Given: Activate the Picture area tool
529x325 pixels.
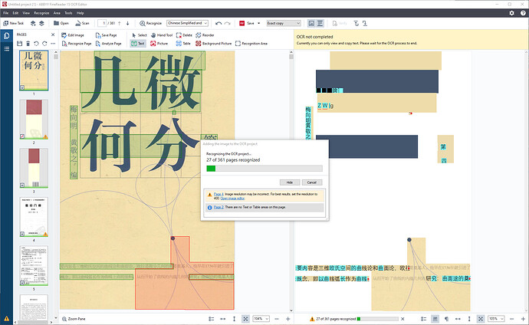Looking at the screenshot, I should (159, 44).
